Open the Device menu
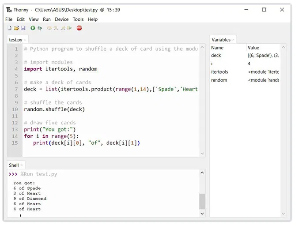 tap(62, 19)
